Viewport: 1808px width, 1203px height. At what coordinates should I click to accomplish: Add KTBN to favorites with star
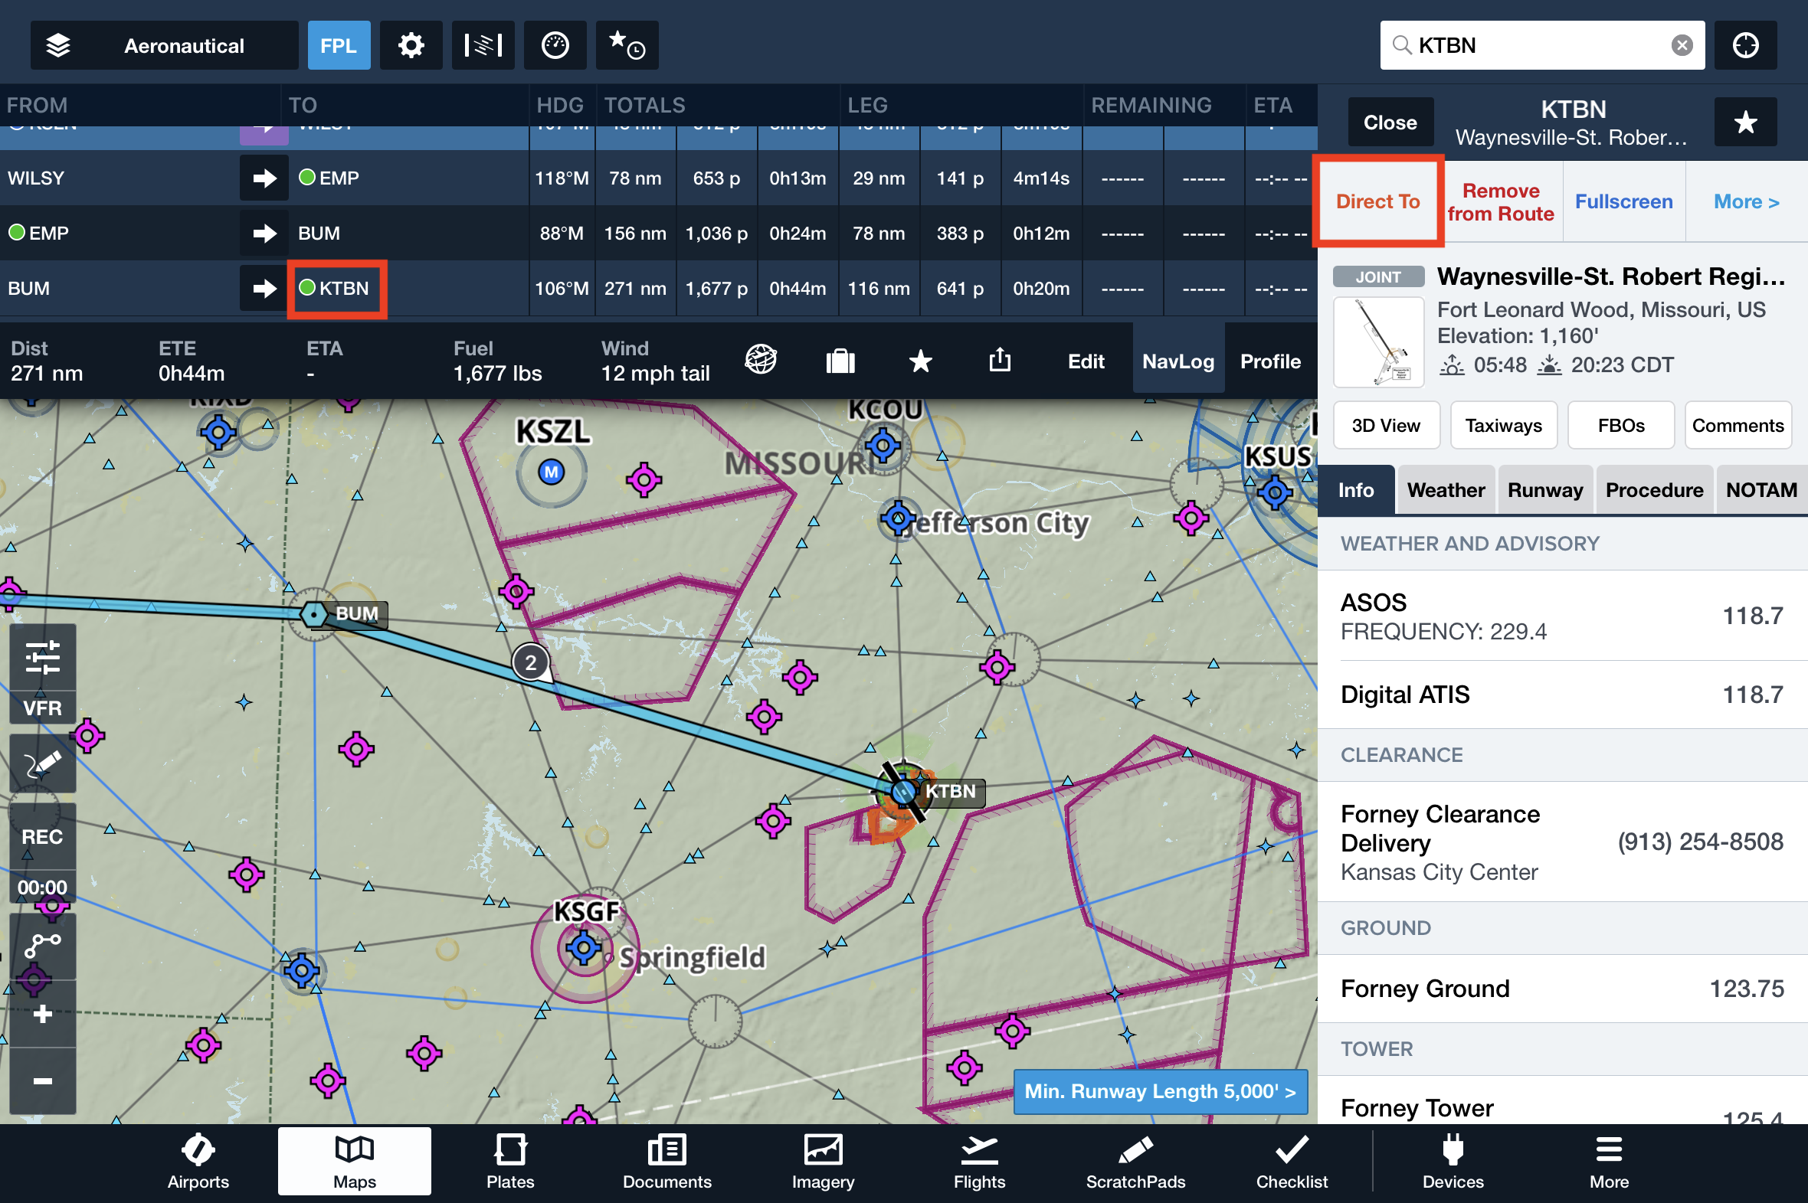tap(1746, 122)
